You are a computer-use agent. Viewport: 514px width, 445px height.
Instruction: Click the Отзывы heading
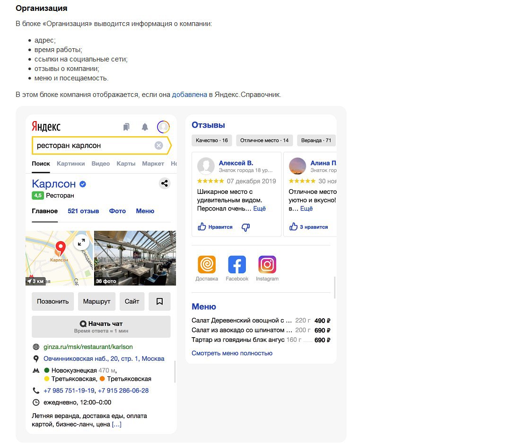pos(208,125)
